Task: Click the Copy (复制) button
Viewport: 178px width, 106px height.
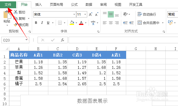Action: tap(19, 18)
